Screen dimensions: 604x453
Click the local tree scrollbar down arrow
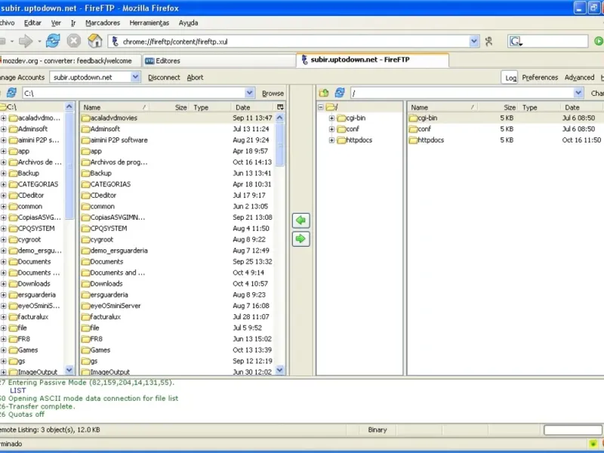[x=69, y=371]
